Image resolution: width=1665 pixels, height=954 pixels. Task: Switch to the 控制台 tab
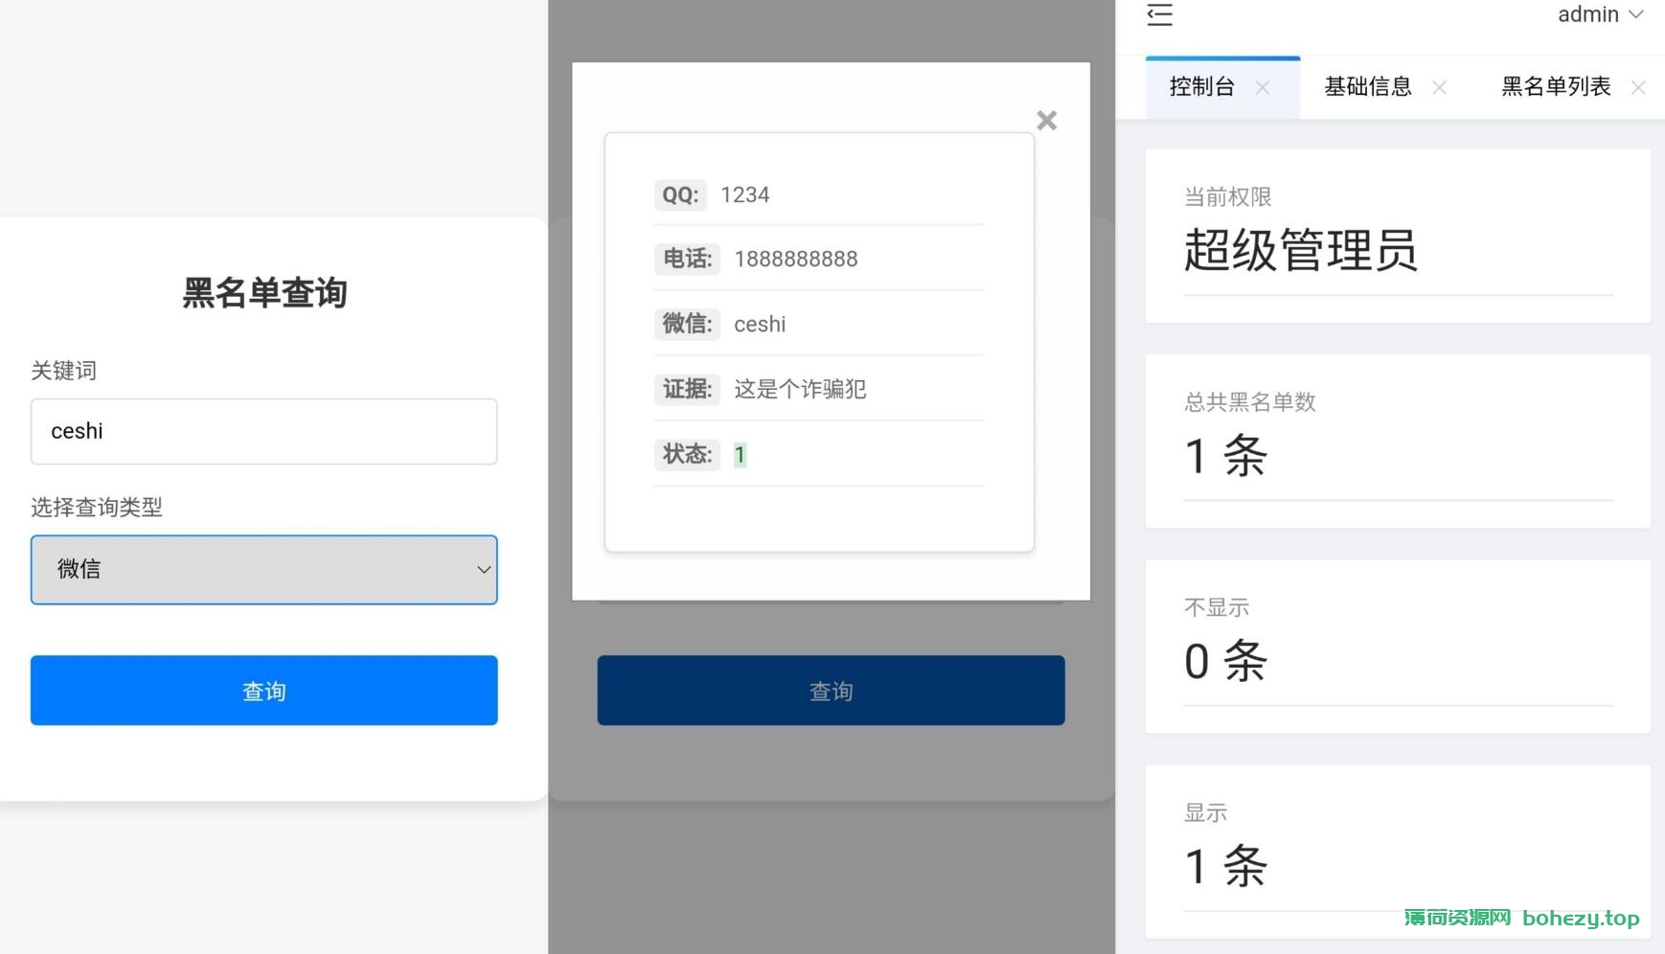[1201, 87]
